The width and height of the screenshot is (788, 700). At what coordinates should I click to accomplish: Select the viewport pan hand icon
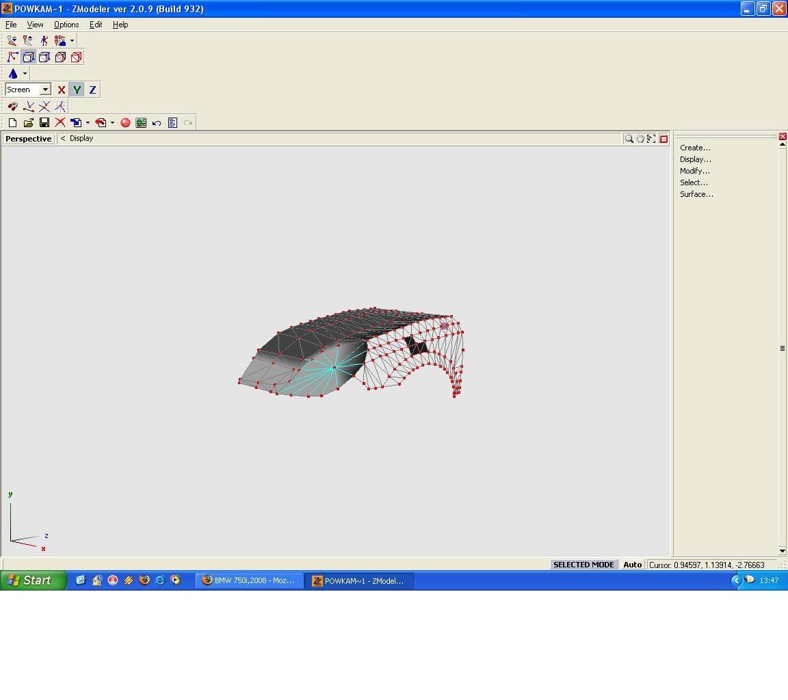tap(640, 139)
